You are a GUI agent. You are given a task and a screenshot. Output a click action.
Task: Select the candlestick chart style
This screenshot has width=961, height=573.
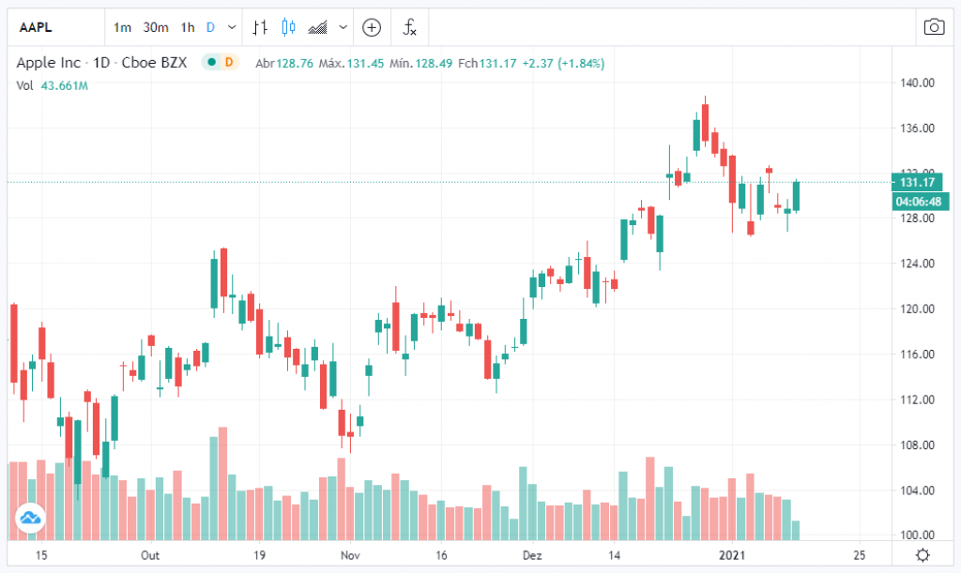pos(288,27)
